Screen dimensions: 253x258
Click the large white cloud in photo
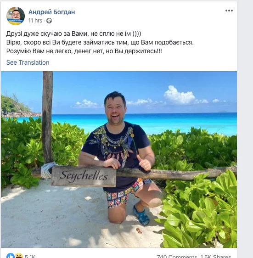pyautogui.click(x=179, y=95)
